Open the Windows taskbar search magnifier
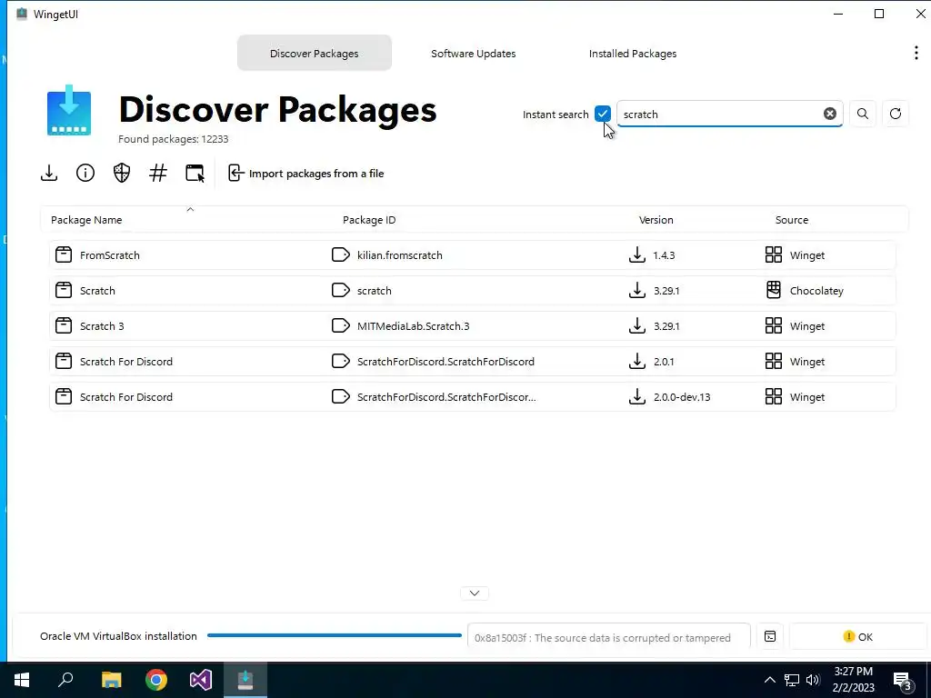The width and height of the screenshot is (931, 698). [x=65, y=680]
